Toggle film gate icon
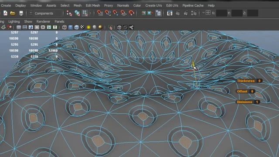Viewport: 279px width, 157px height. [x=25, y=27]
